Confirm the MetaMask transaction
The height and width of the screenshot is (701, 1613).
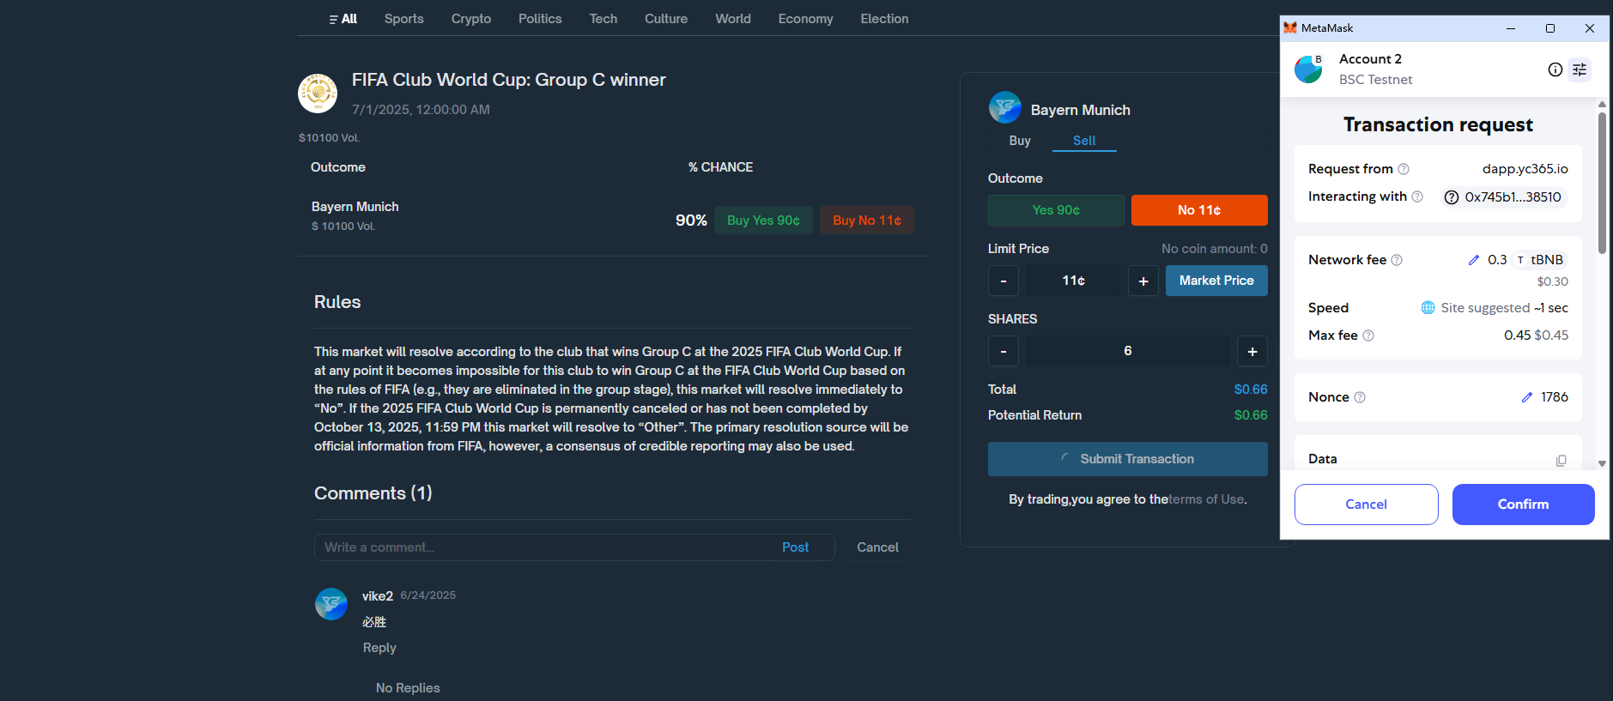[1524, 505]
